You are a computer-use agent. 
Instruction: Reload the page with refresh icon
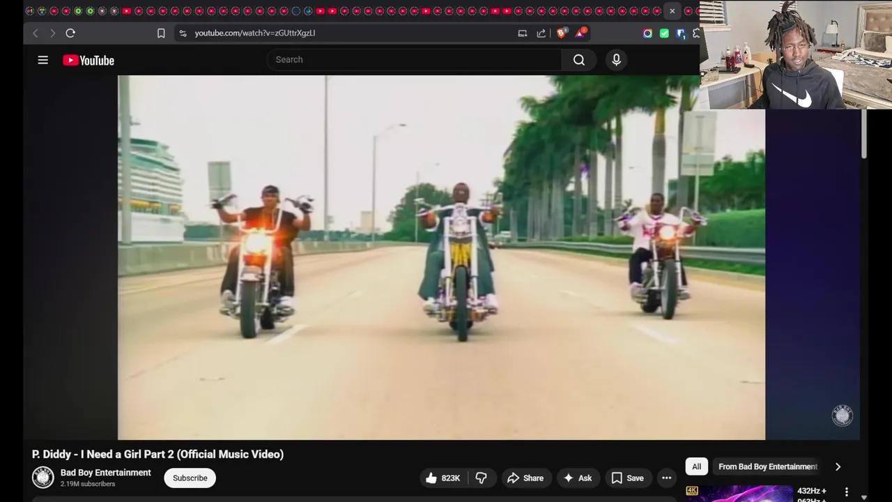coord(70,33)
